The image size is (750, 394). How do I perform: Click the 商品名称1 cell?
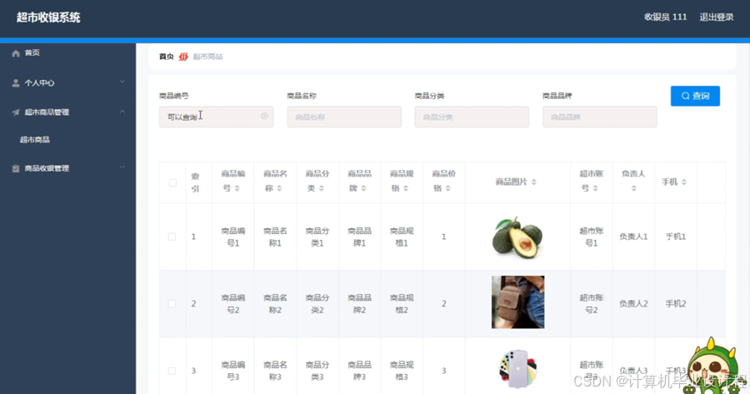click(x=275, y=237)
